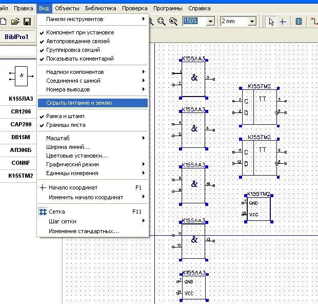This screenshot has width=318, height=304.
Task: Open the 150% zoom dropdown
Action: [x=210, y=22]
